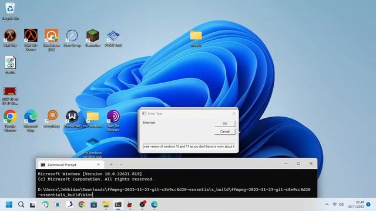The height and width of the screenshot is (211, 376).
Task: Open notification center badge
Action: pos(368,205)
